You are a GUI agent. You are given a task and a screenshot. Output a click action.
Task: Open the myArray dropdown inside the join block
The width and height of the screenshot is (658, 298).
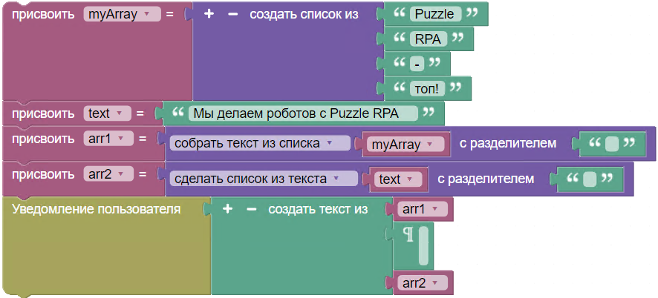click(x=405, y=145)
